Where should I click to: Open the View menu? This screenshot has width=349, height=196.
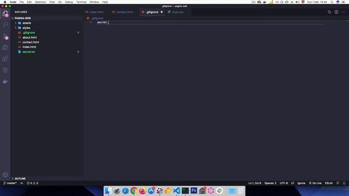[x=52, y=2]
